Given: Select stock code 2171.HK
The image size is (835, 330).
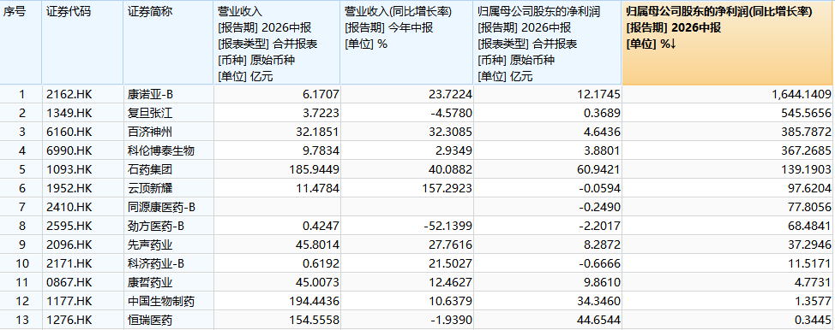Looking at the screenshot, I should 69,263.
